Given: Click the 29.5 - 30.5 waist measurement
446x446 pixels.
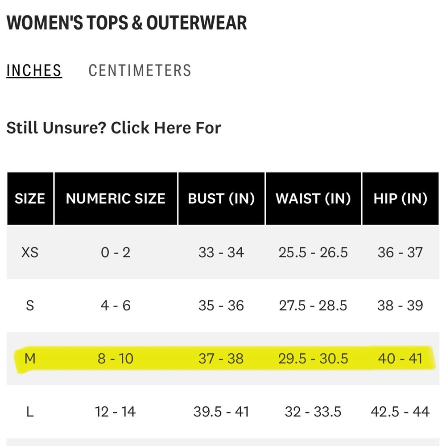Looking at the screenshot, I should coord(313,359).
